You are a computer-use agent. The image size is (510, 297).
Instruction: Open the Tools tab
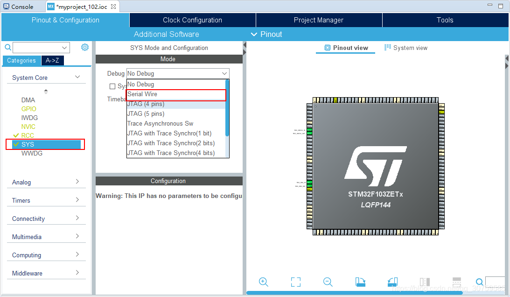[x=445, y=20]
